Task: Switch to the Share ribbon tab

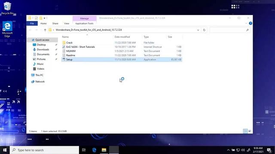Action: 55,24
